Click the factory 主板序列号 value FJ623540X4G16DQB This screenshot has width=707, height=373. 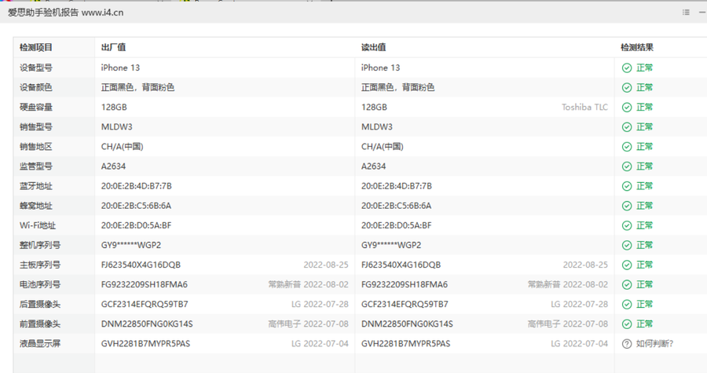tap(141, 265)
